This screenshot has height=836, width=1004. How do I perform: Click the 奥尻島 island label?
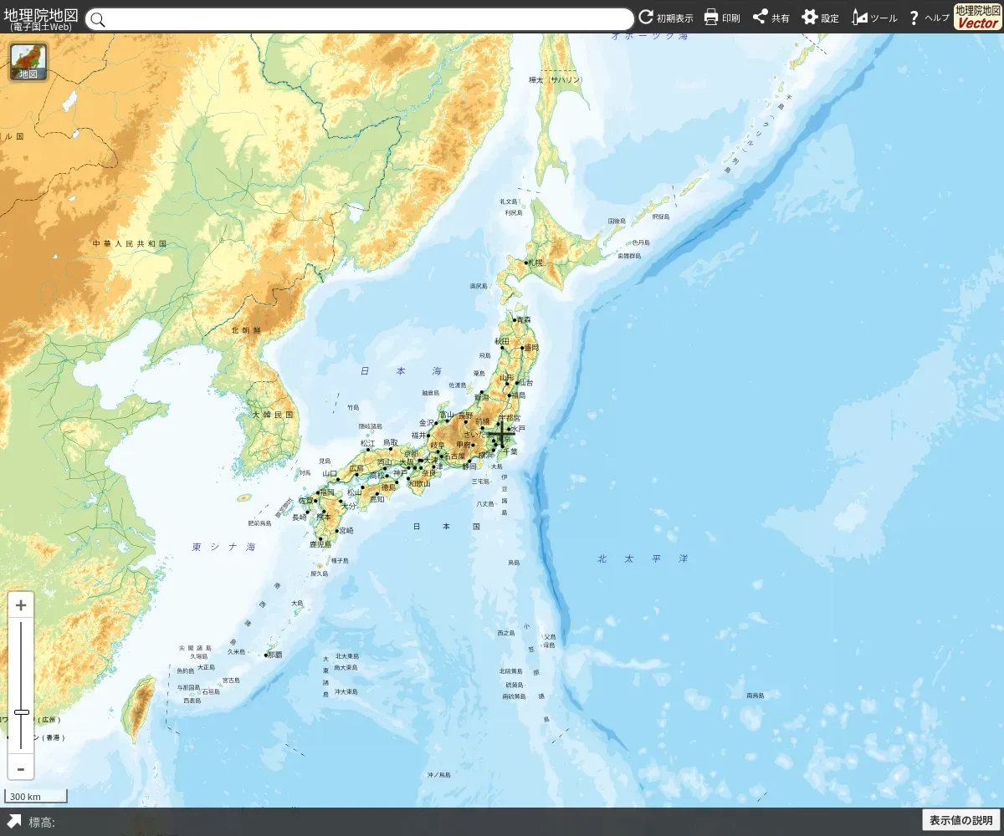[479, 286]
